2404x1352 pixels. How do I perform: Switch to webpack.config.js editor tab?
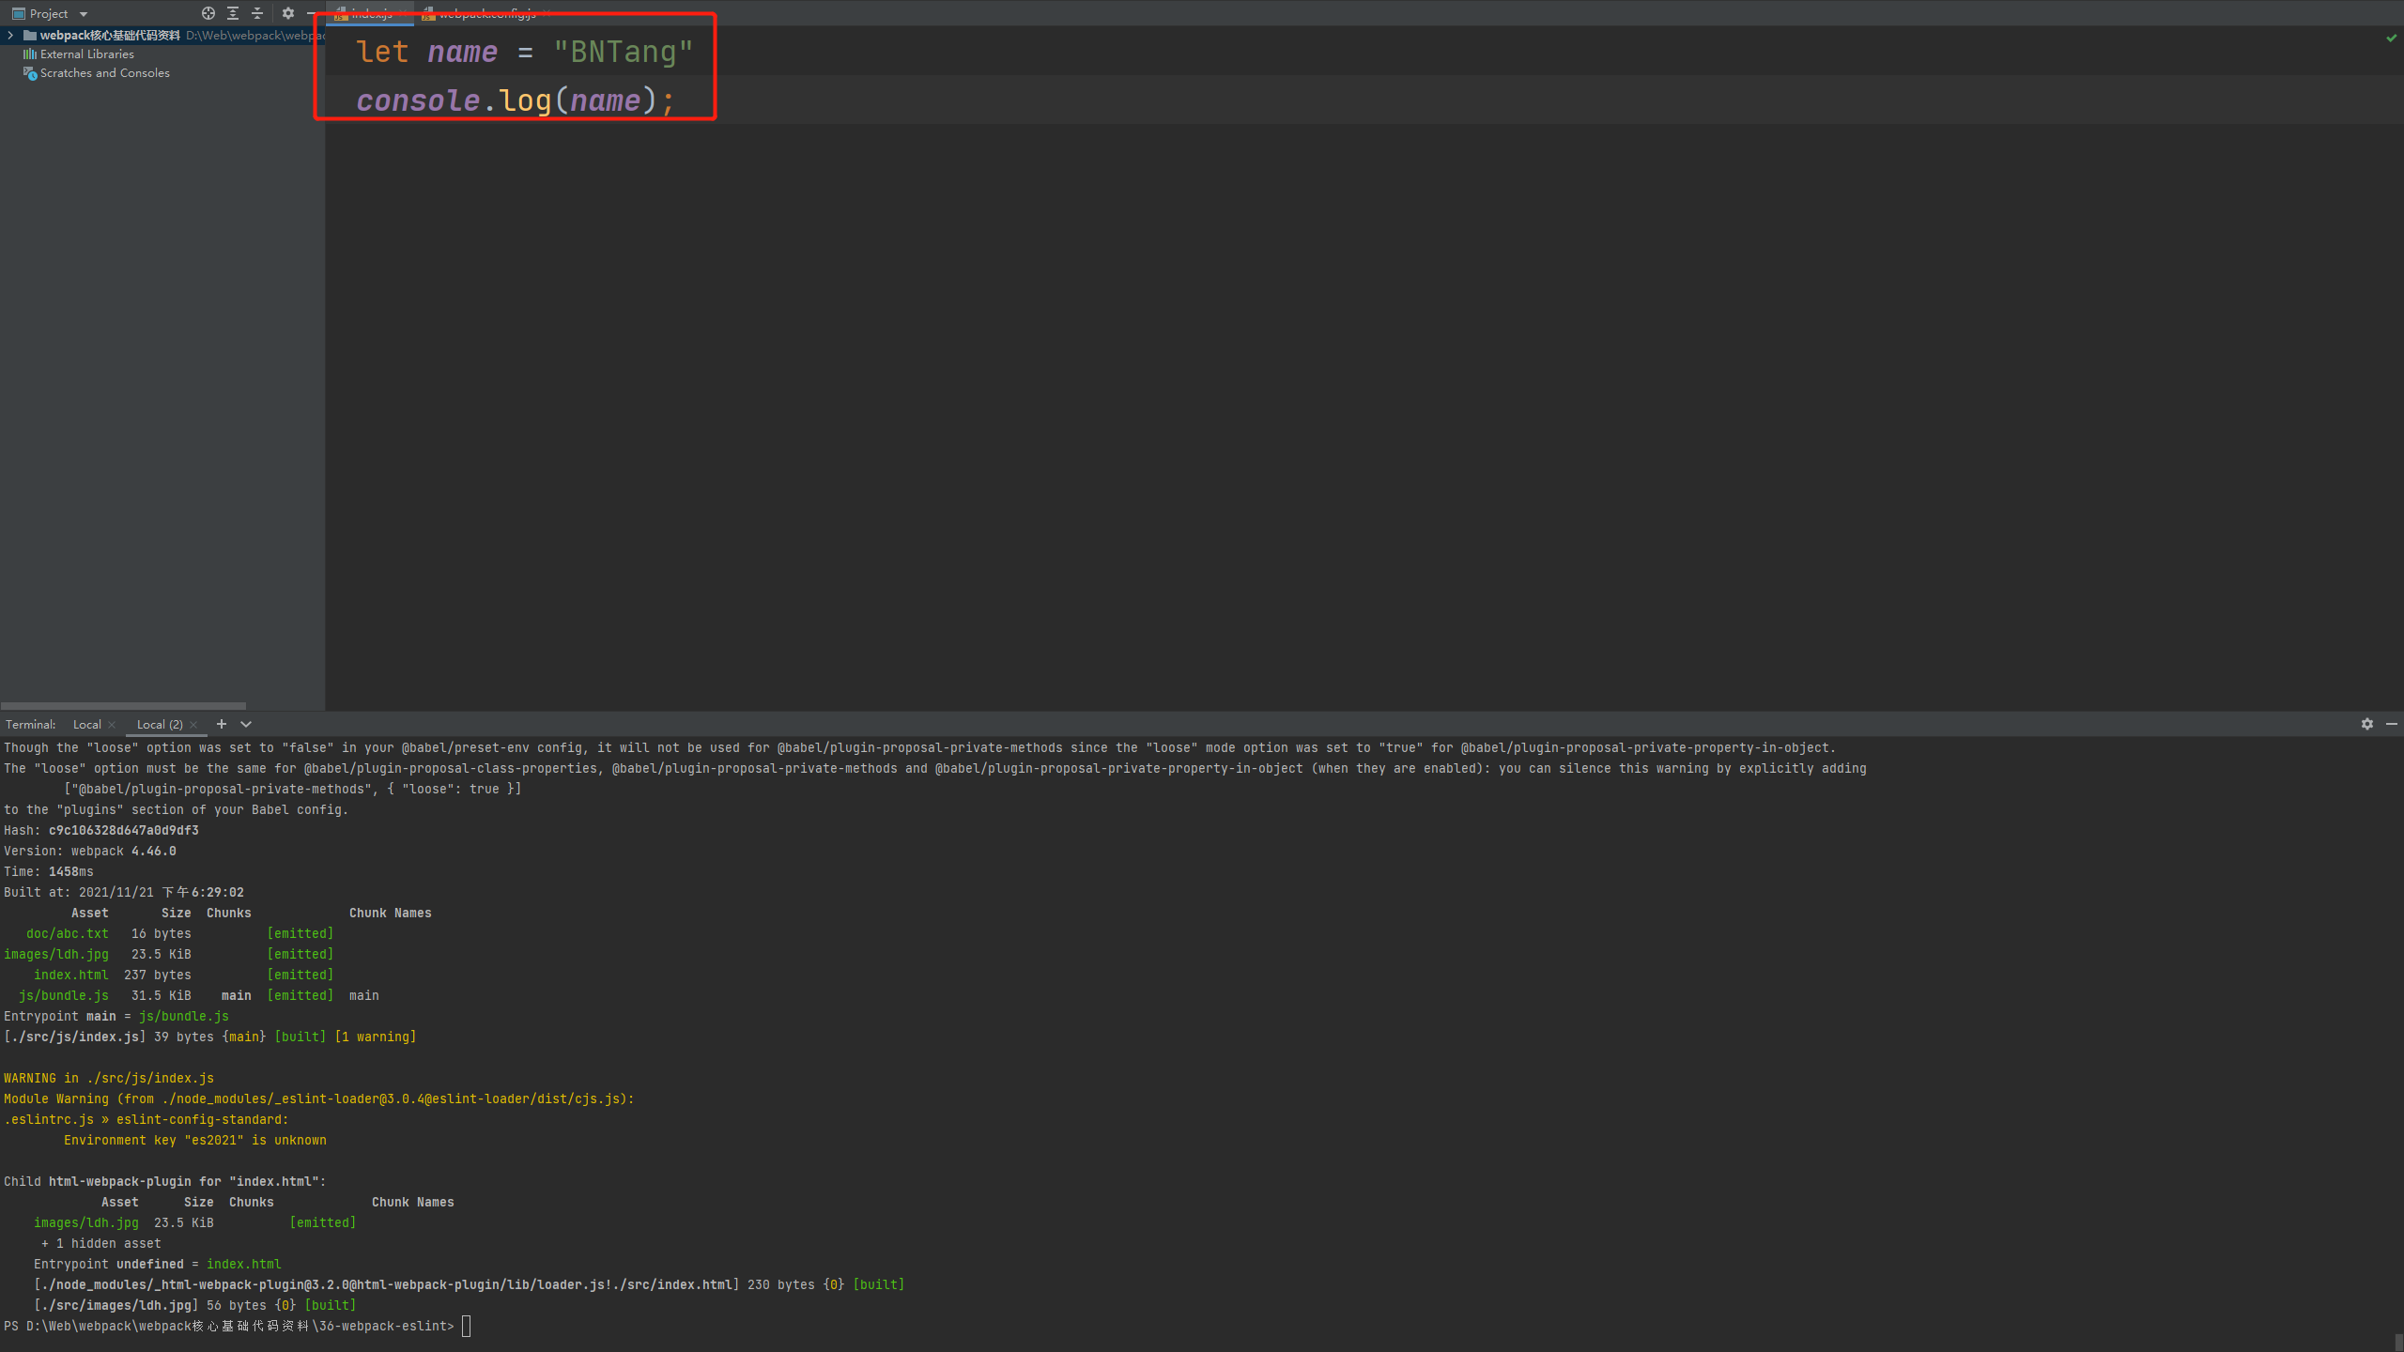[486, 13]
